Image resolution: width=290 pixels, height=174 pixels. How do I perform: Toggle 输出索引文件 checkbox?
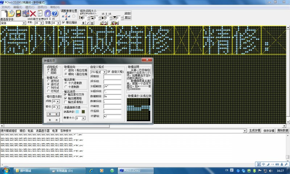click(65, 95)
